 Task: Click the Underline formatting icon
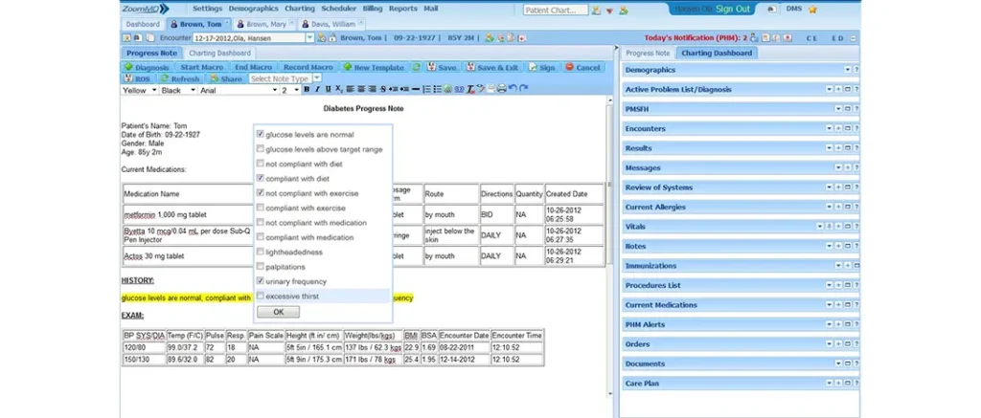[x=328, y=89]
